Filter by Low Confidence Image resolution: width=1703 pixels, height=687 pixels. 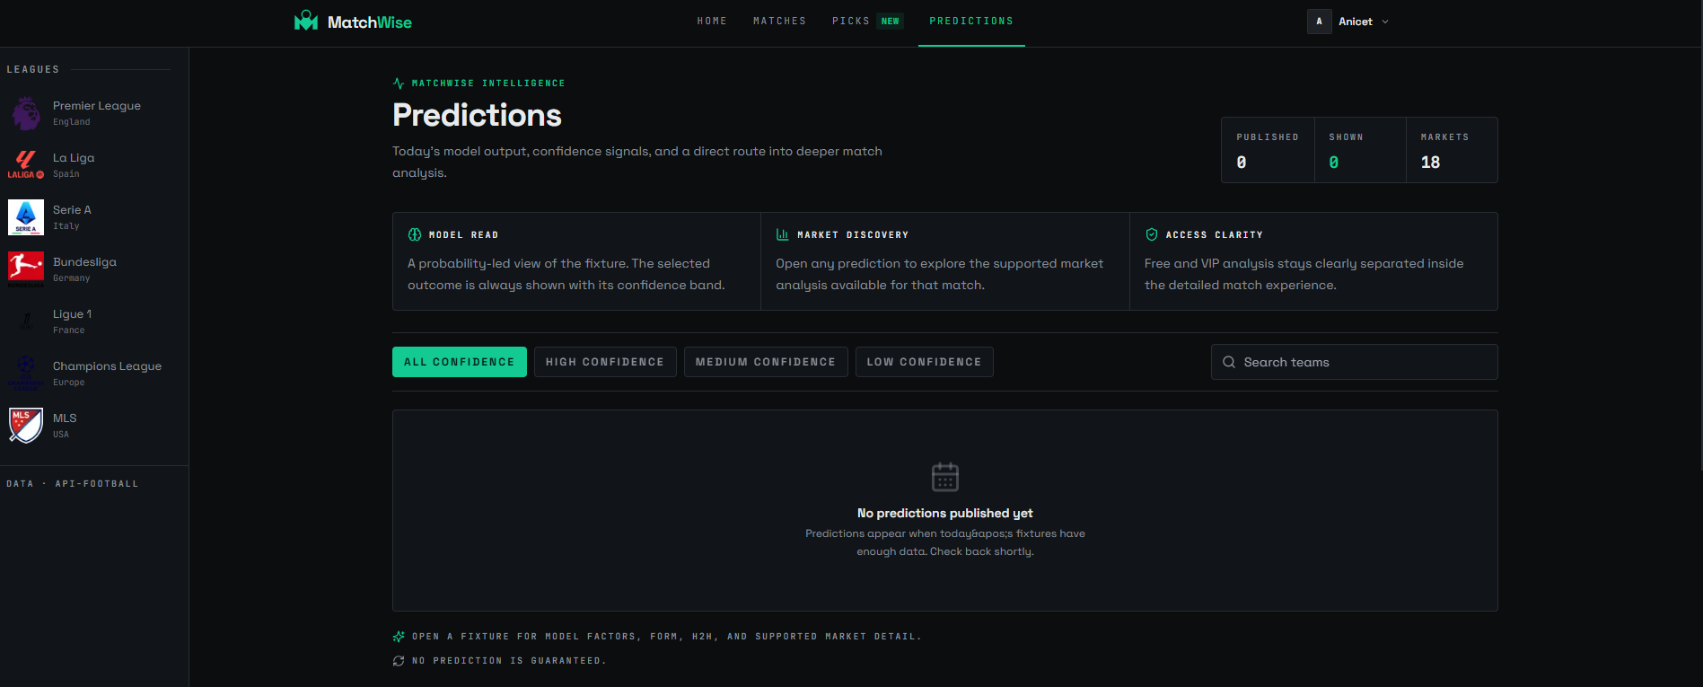(925, 362)
